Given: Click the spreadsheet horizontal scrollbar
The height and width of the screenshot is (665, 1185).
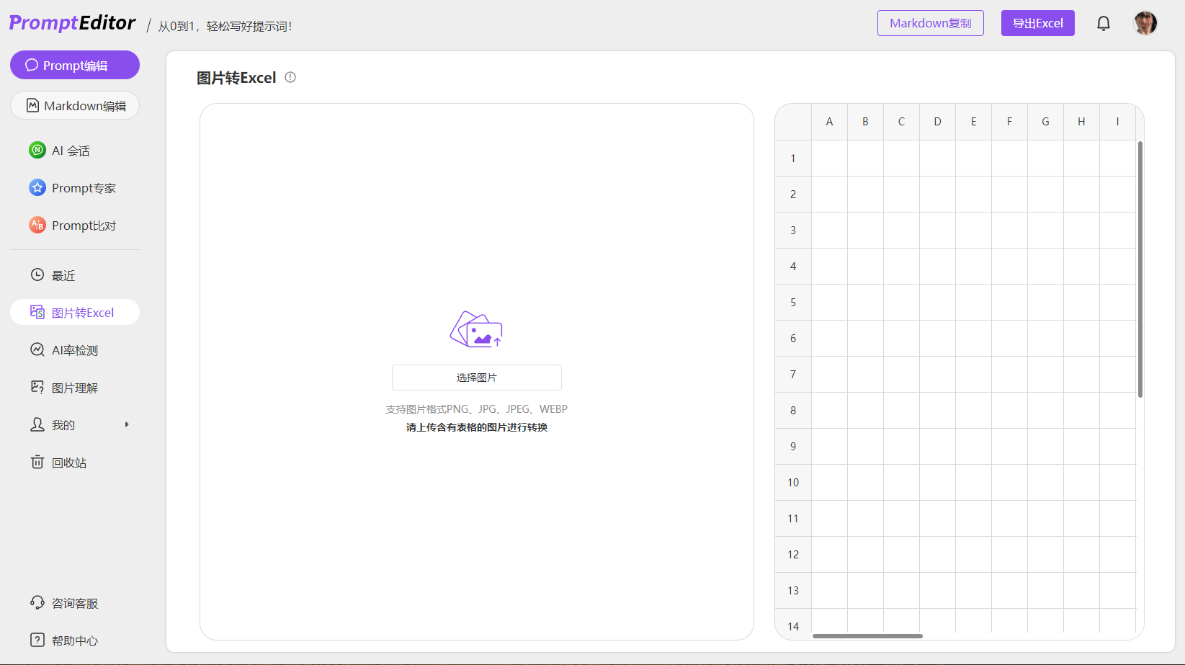Looking at the screenshot, I should click(867, 636).
